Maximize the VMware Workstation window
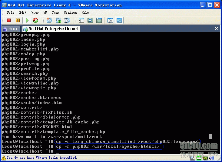The image size is (222, 162). [210, 5]
